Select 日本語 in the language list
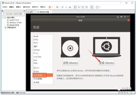This screenshot has height=95, width=136. pos(43,83)
